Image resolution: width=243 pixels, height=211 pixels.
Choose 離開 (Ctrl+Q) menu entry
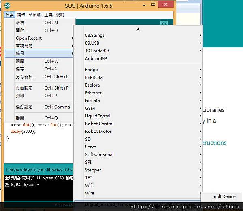pyautogui.click(x=39, y=118)
